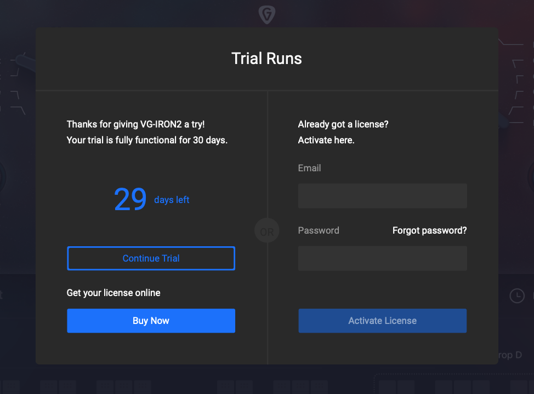Screen dimensions: 534x394
Task: Click the dimmed lever handle at top-left
Action: (x=25, y=62)
